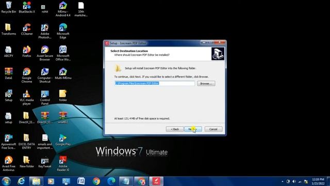The width and height of the screenshot is (330, 186).
Task: Show hidden icons in system tray
Action: 283,181
